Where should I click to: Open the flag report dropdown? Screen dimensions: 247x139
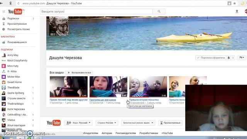click(242, 58)
